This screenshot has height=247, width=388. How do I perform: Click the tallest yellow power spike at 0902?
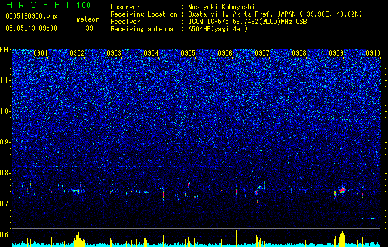pyautogui.click(x=78, y=237)
